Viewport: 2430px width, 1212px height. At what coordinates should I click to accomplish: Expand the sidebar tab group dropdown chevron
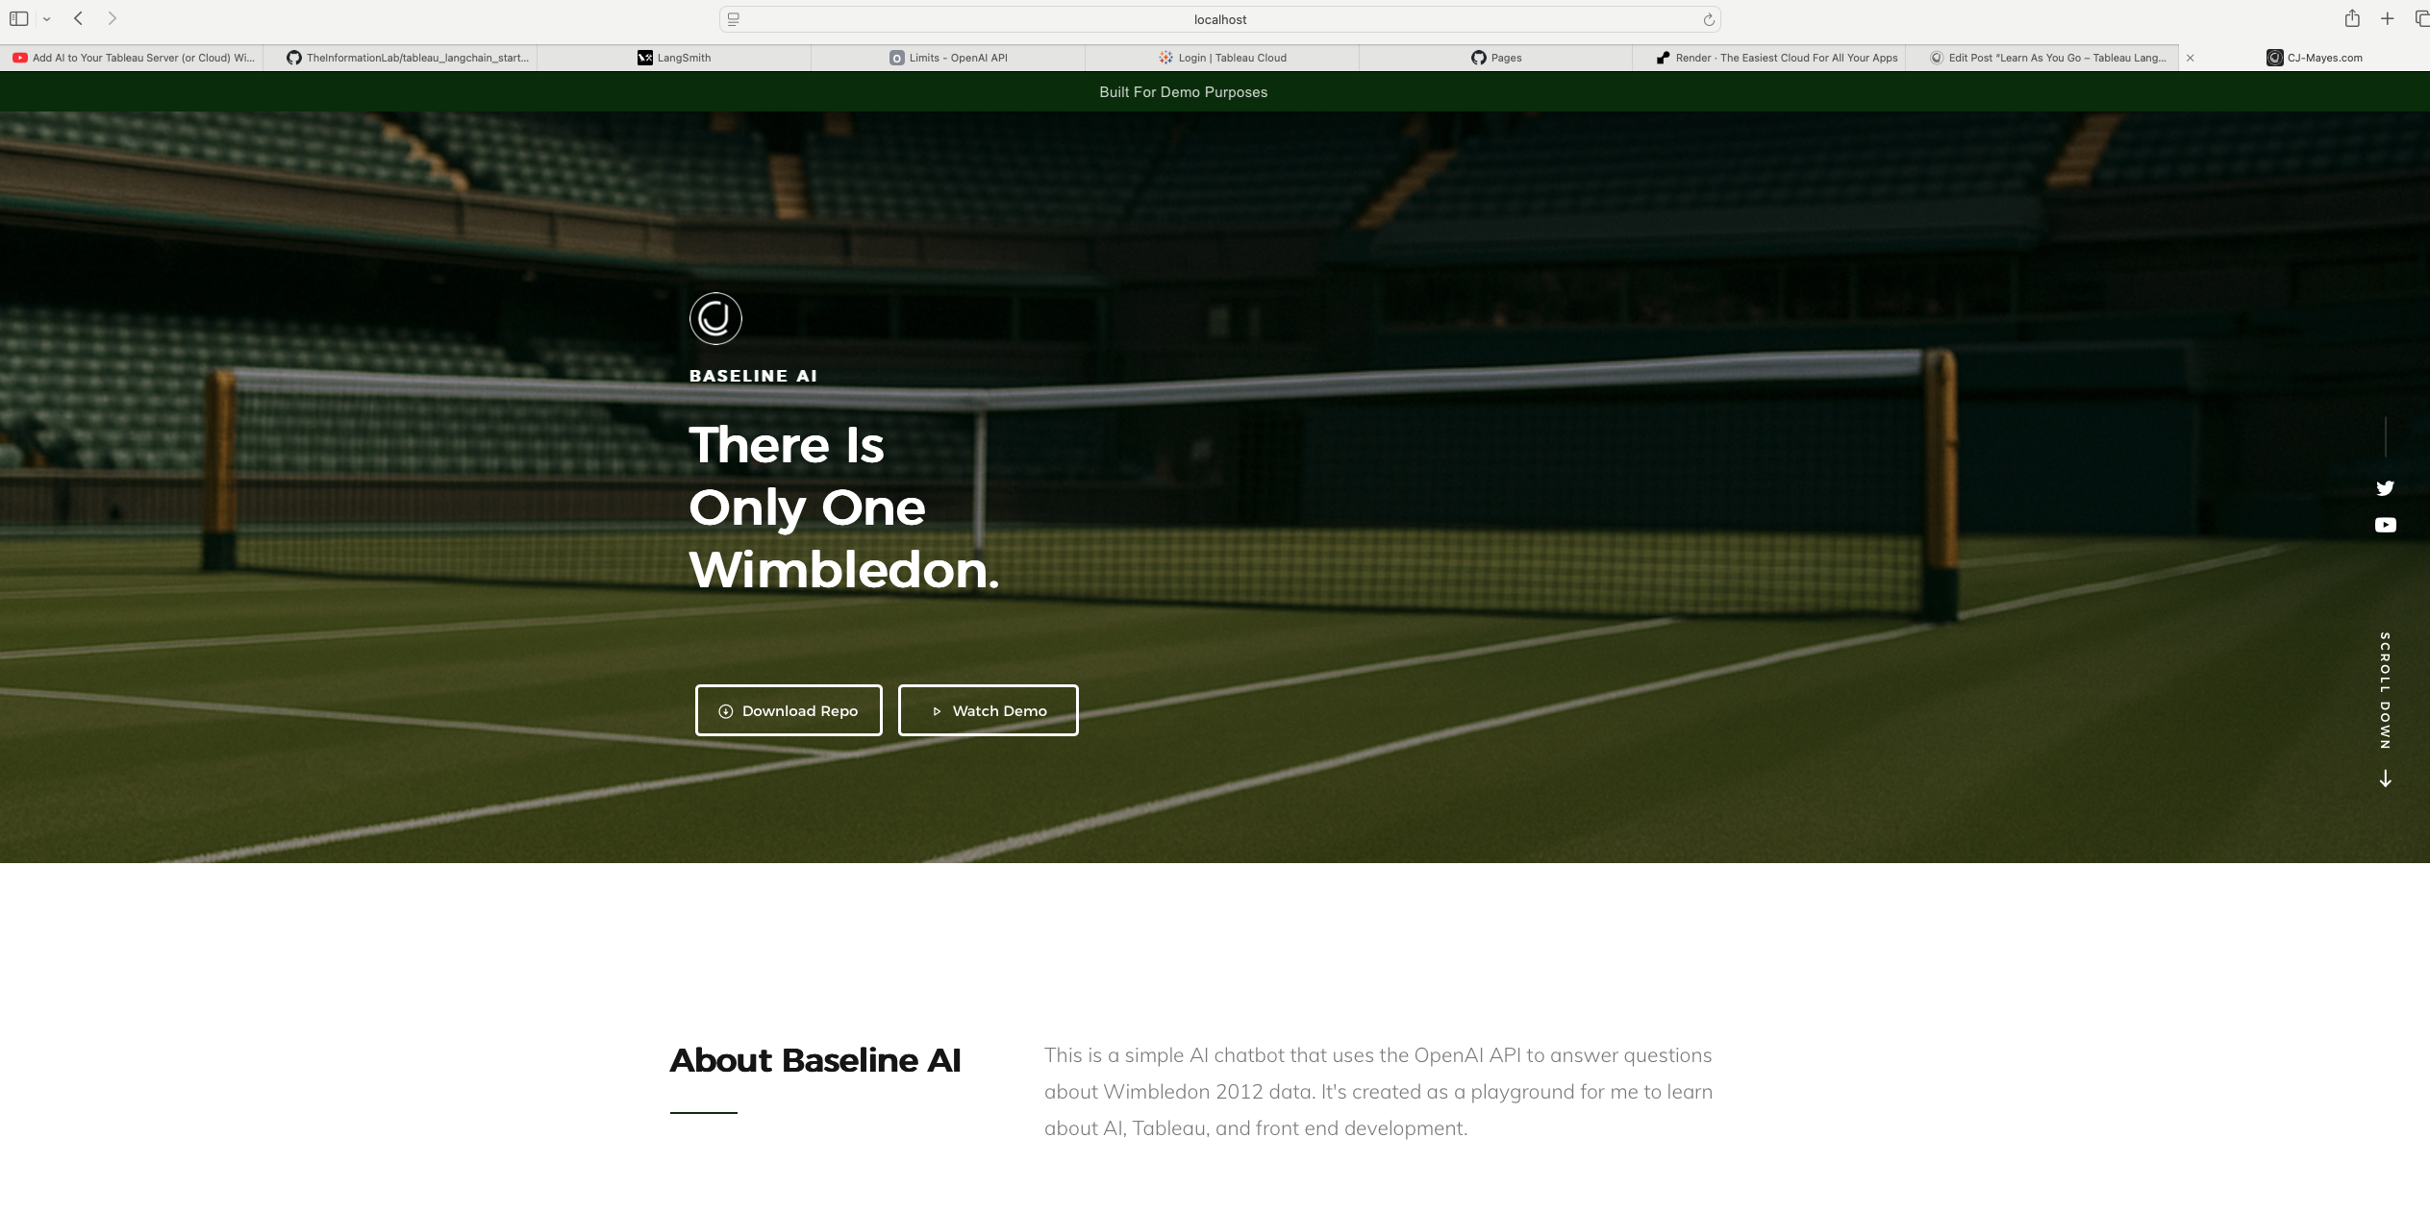[46, 19]
